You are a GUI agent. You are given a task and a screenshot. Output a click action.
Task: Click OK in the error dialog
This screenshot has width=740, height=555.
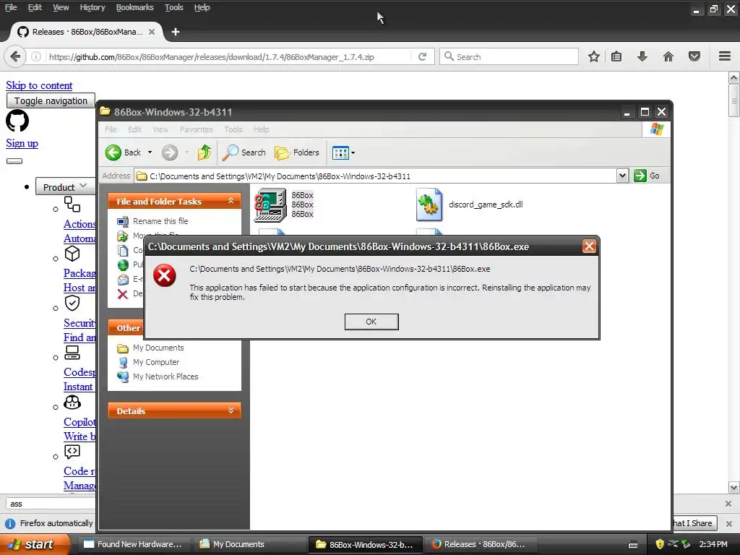click(x=371, y=322)
